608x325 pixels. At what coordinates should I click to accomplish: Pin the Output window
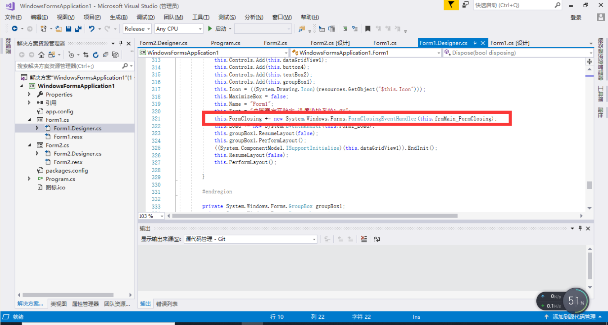click(580, 228)
